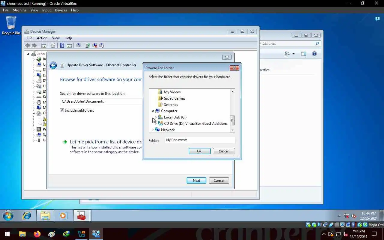Open the VirtualBox File menu
This screenshot has width=384, height=240.
point(6,10)
